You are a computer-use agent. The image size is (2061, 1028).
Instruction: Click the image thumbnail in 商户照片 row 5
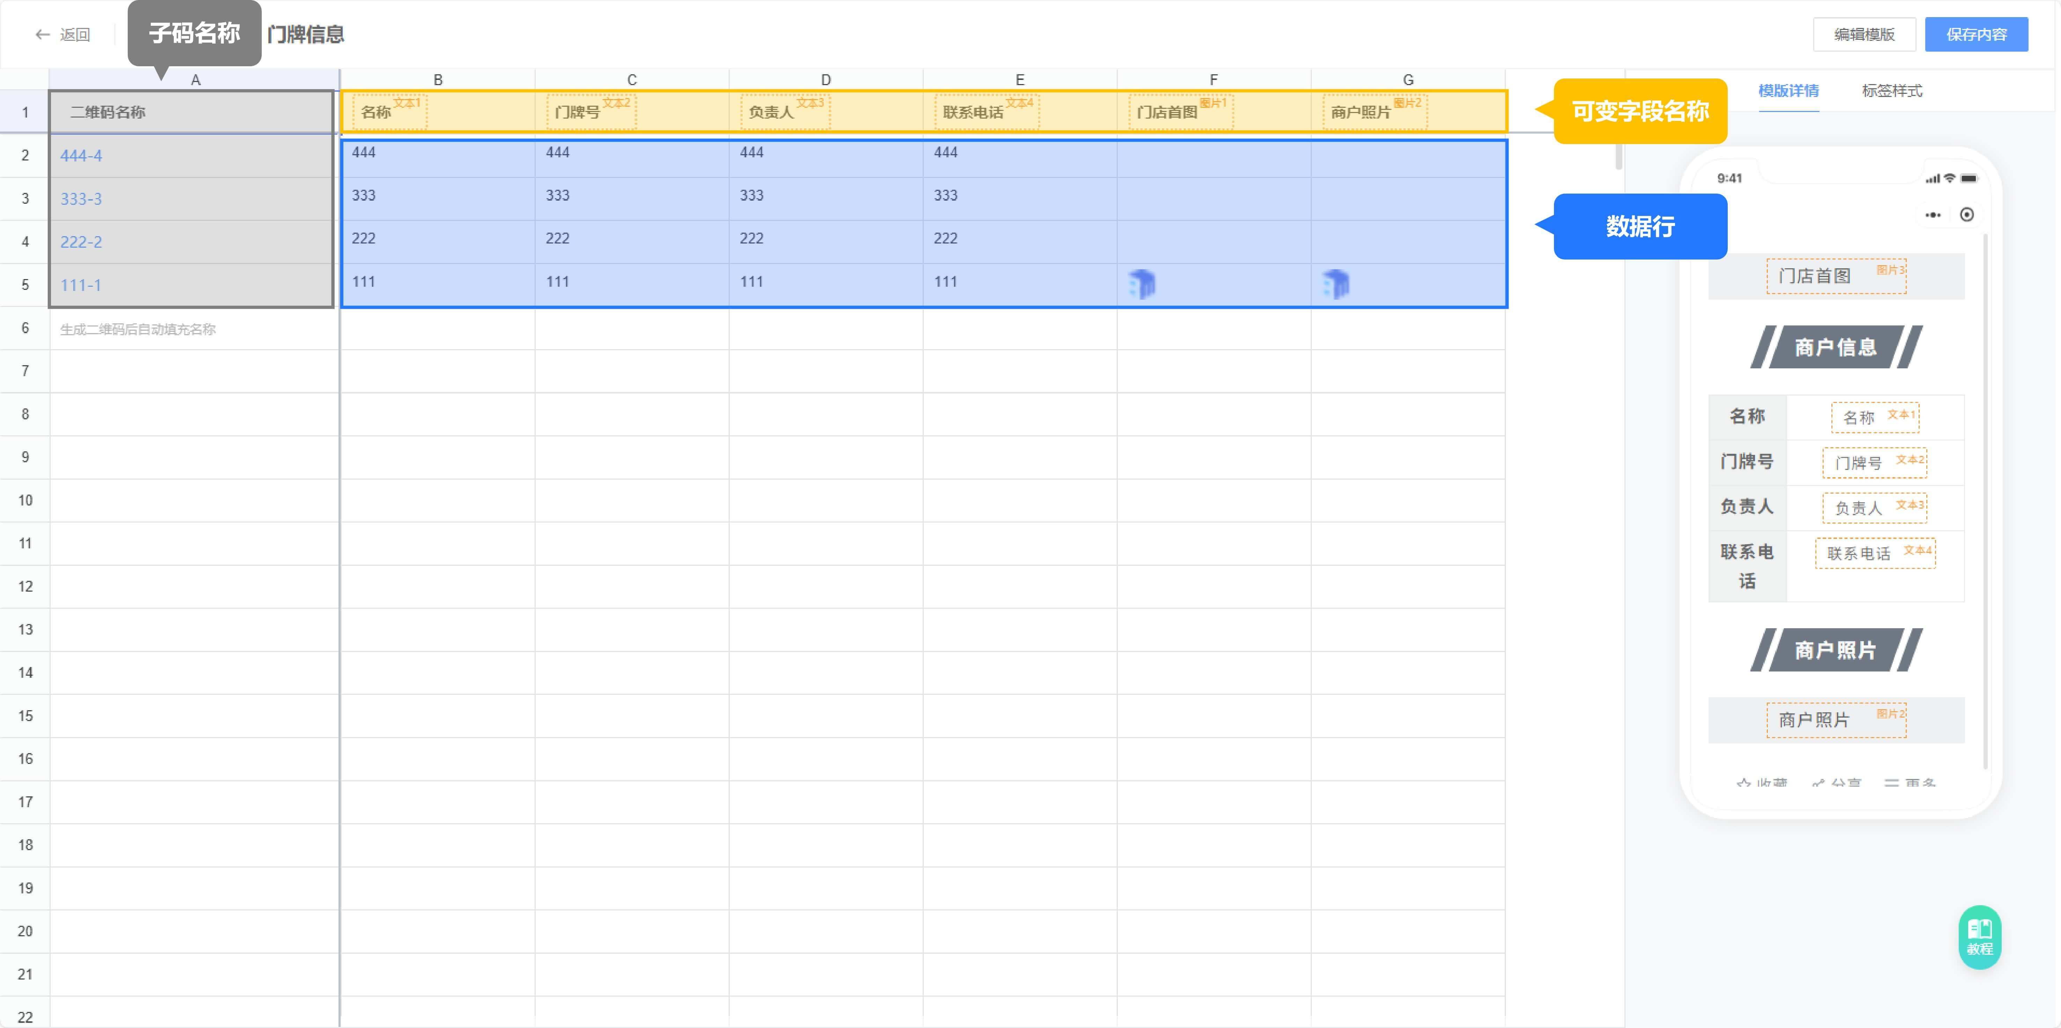(x=1335, y=283)
